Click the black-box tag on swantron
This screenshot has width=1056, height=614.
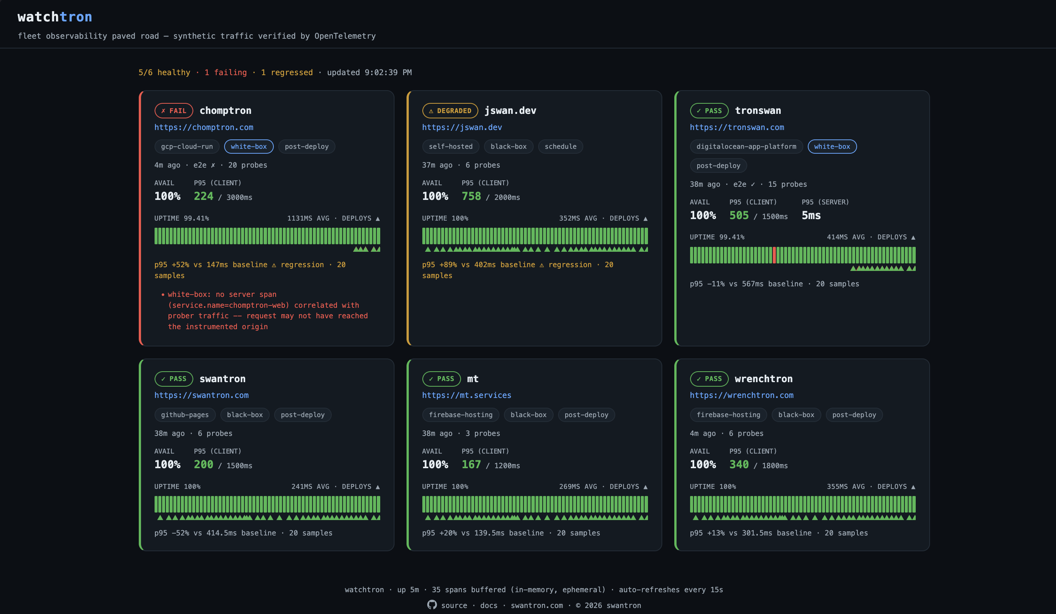coord(245,414)
